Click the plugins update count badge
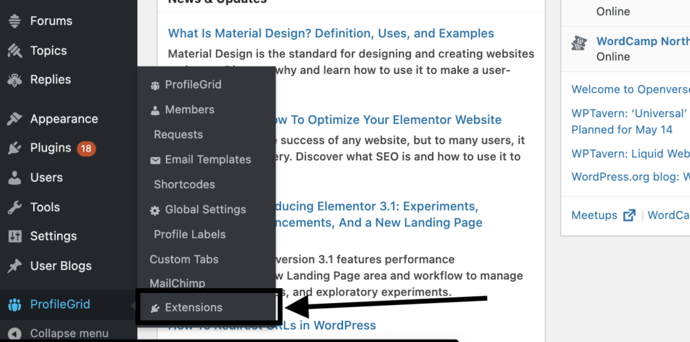 [x=86, y=148]
